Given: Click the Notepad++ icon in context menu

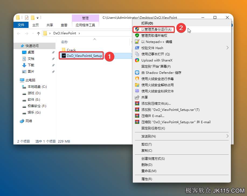Looking at the screenshot, I should tap(137, 42).
